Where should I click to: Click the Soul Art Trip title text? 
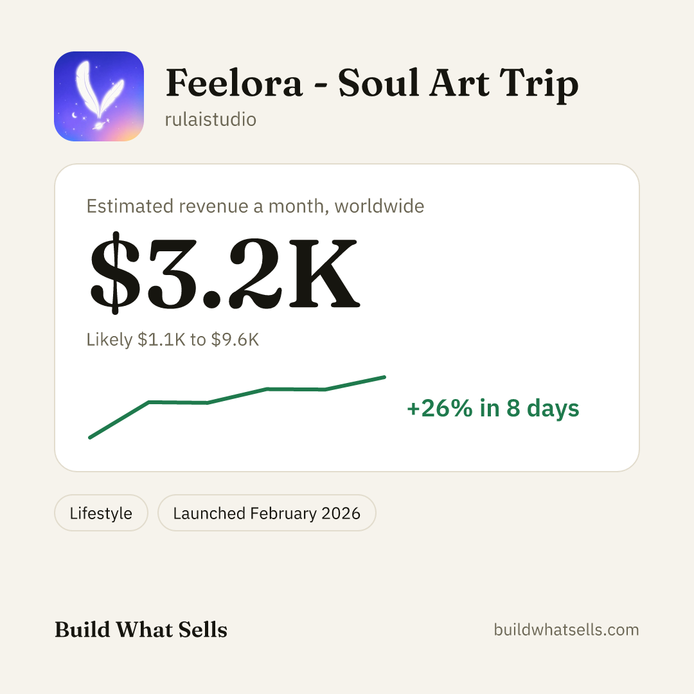click(x=458, y=83)
